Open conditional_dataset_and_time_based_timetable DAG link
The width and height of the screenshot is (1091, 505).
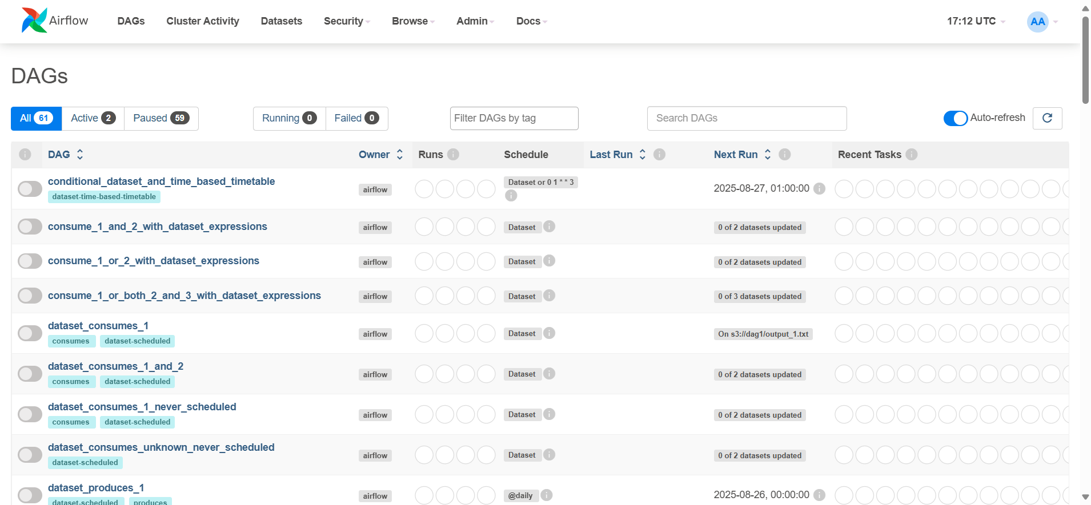[x=161, y=181]
